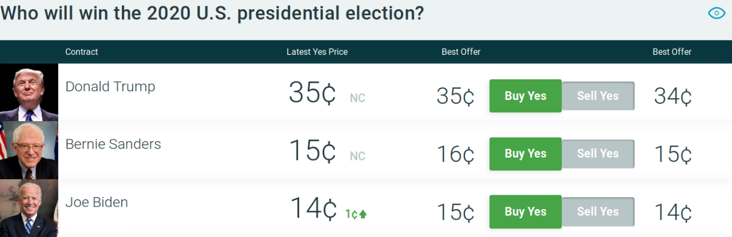The image size is (732, 237).
Task: Click Bernie Sanders' contract photo
Action: point(29,150)
